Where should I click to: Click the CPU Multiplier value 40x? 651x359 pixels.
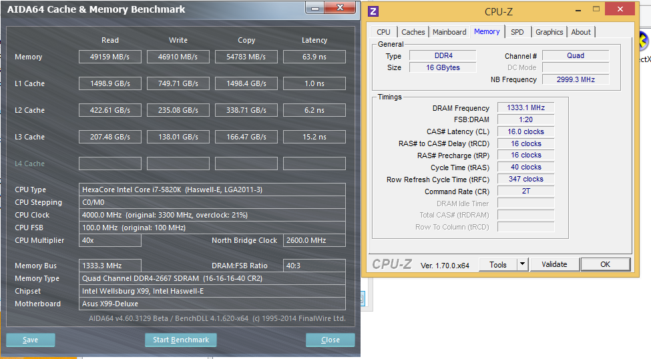pos(110,240)
